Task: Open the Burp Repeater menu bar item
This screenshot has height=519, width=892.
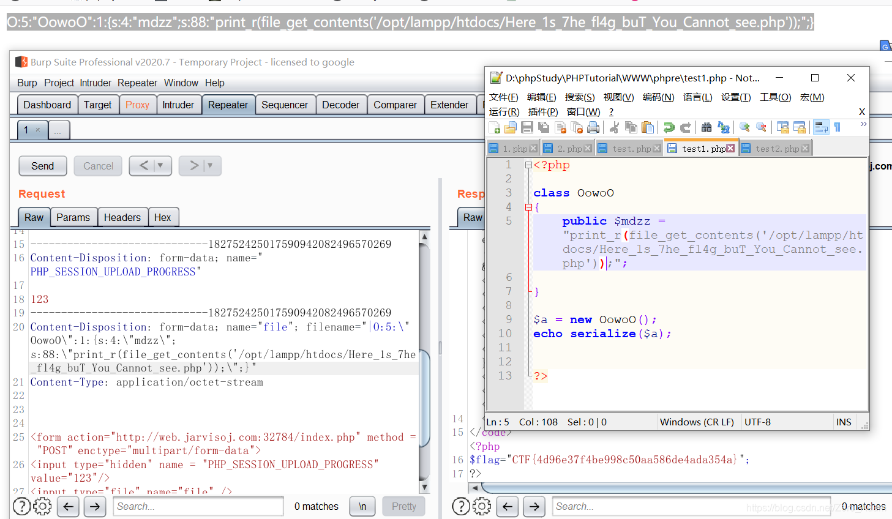Action: coord(137,83)
